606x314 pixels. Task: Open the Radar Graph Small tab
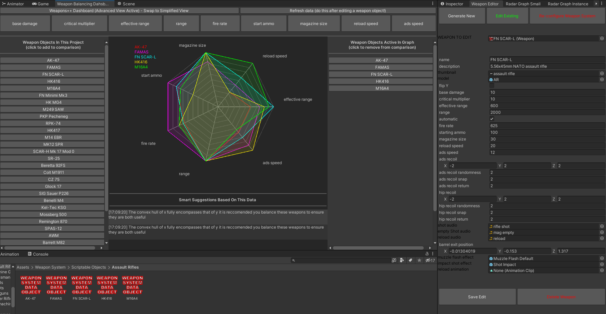click(x=523, y=4)
